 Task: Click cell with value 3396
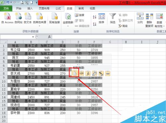click(94, 113)
